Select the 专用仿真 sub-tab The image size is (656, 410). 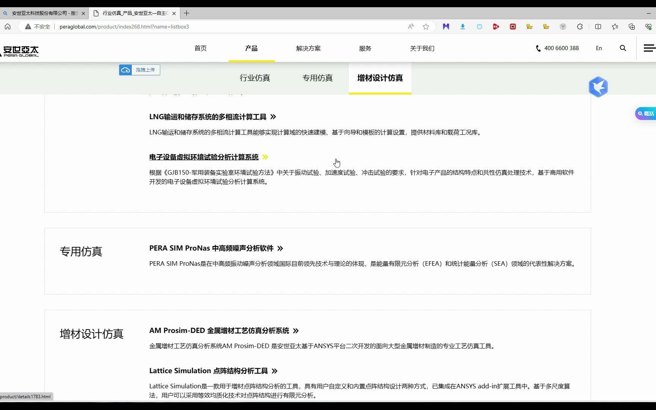click(x=317, y=78)
